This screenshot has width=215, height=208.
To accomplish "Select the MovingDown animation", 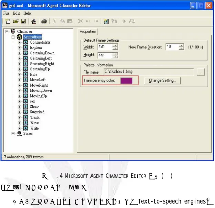I will pos(41,90).
